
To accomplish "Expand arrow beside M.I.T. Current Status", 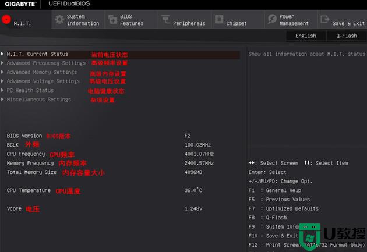I will click(x=2, y=54).
